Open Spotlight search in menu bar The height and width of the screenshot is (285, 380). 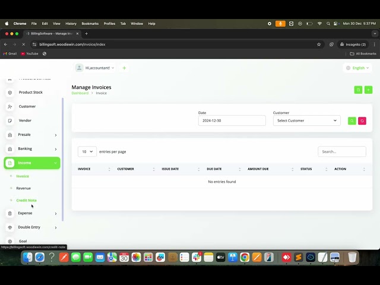pos(328,24)
